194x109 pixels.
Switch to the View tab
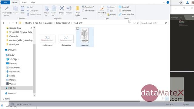[33, 2]
